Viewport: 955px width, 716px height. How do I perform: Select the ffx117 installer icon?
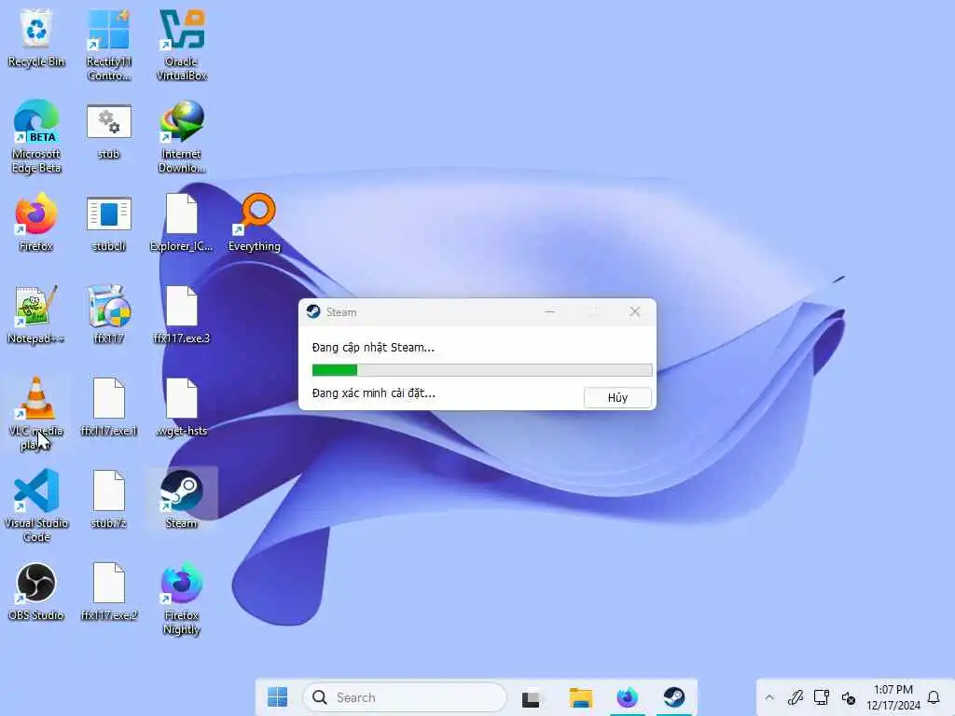[108, 315]
